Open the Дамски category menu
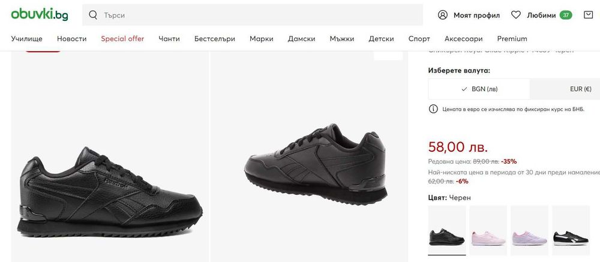This screenshot has height=262, width=600. coord(301,39)
